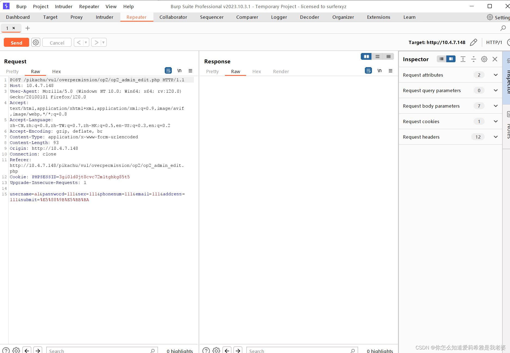Dock Inspector to the left side

click(441, 59)
